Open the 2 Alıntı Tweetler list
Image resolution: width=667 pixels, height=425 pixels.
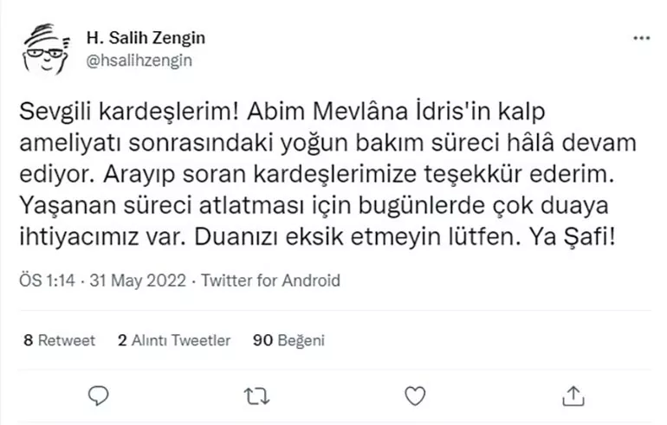coord(174,340)
